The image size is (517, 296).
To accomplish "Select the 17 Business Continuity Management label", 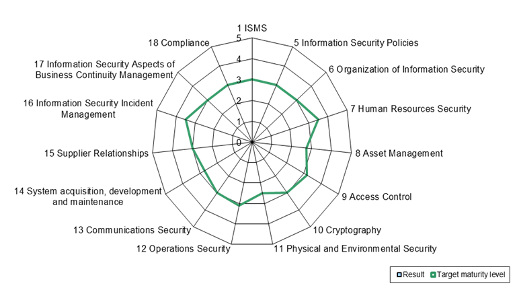I will coord(104,69).
